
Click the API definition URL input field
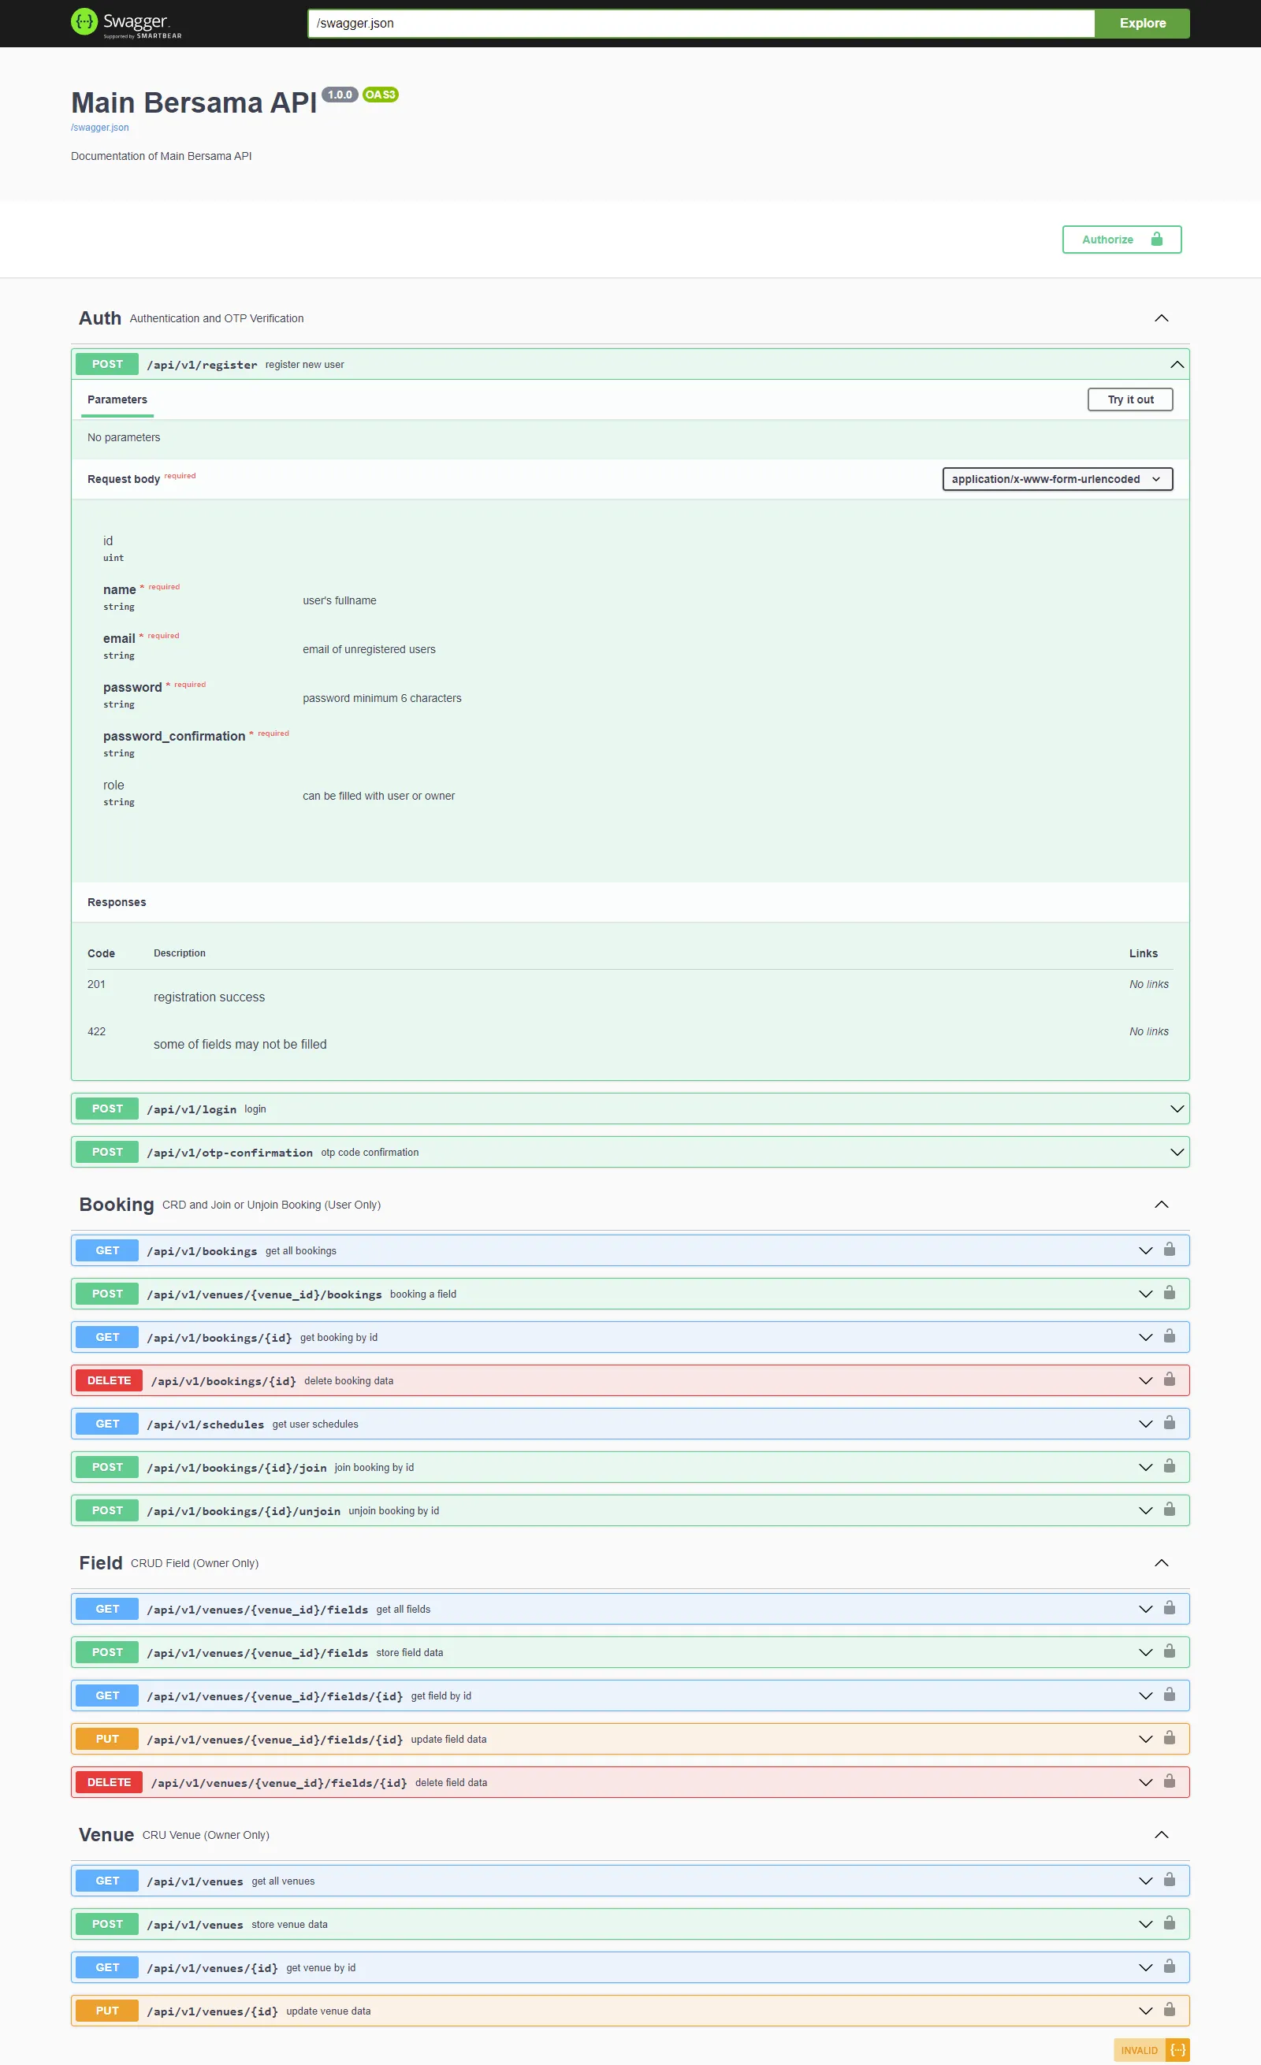click(x=705, y=23)
